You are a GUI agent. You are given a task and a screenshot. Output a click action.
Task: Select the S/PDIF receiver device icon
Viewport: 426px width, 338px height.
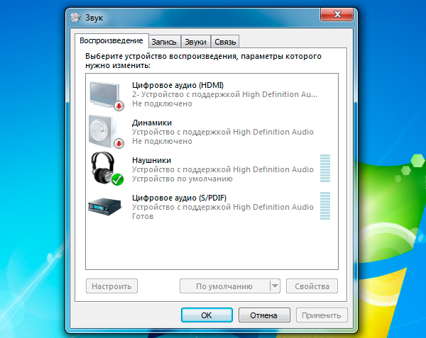tap(105, 206)
